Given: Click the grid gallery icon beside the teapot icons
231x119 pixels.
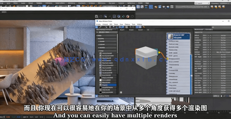Looking at the screenshot, I should (x=172, y=7).
